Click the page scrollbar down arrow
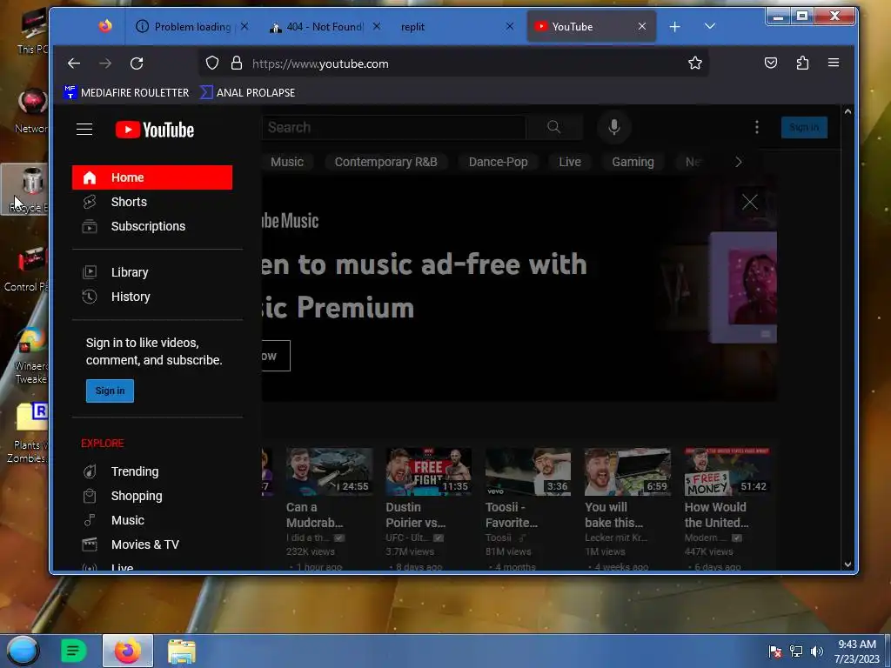891x668 pixels. point(847,564)
